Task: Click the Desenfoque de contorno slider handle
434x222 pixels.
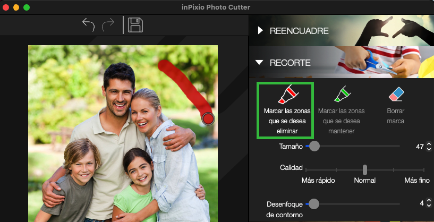Action: click(313, 204)
